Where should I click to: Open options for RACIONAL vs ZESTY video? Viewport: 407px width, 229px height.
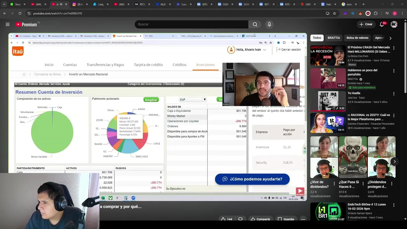pos(394,116)
